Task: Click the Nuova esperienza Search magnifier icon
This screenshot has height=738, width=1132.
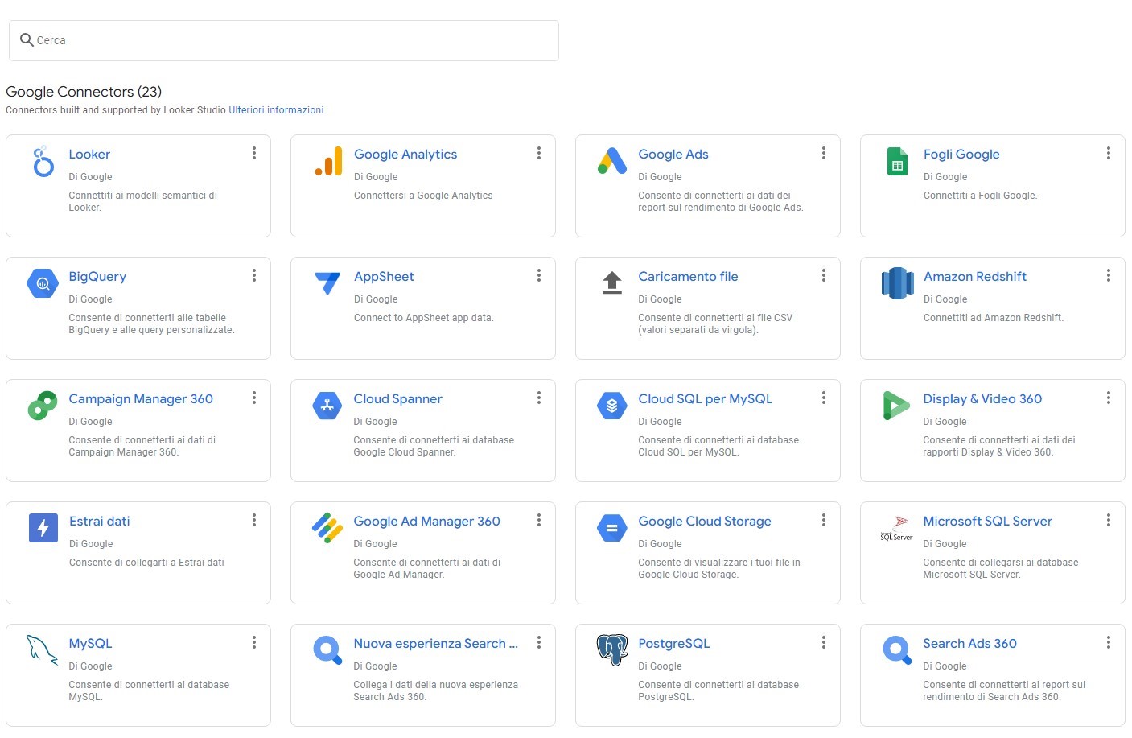Action: click(327, 650)
